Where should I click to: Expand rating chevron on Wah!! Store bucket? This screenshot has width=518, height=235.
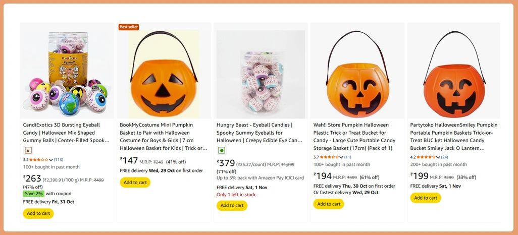pyautogui.click(x=341, y=157)
